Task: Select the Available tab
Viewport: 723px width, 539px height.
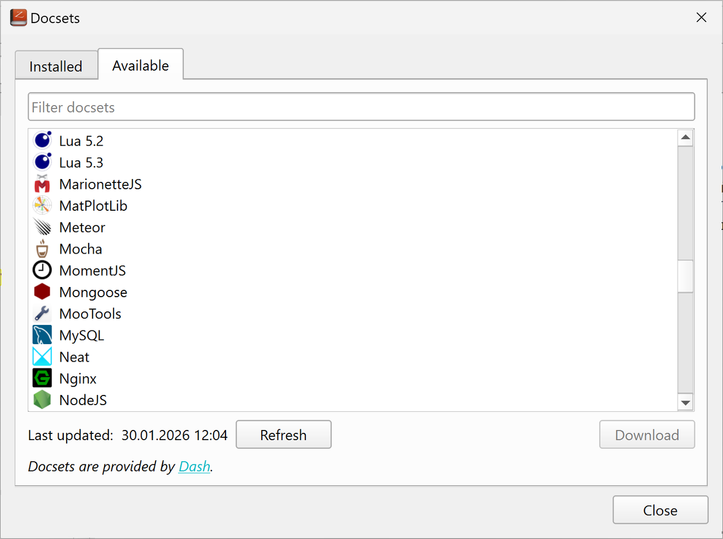Action: point(141,65)
